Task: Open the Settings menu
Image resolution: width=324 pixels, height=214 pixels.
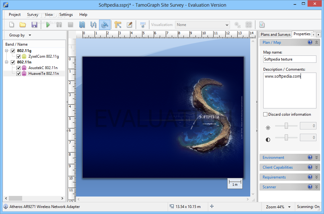Action: tap(66, 15)
